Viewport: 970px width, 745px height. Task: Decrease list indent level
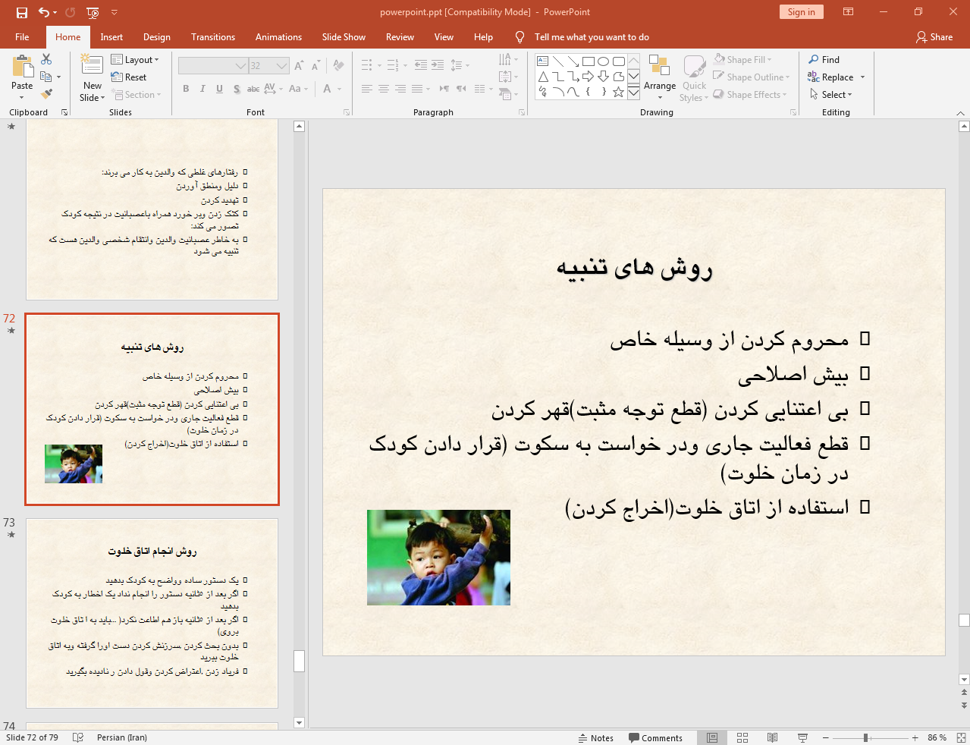click(x=421, y=65)
